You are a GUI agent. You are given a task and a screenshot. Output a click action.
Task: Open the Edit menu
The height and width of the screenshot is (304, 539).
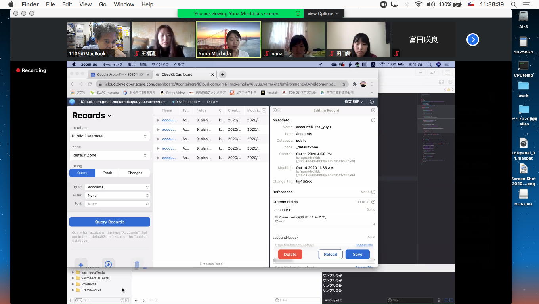67,4
